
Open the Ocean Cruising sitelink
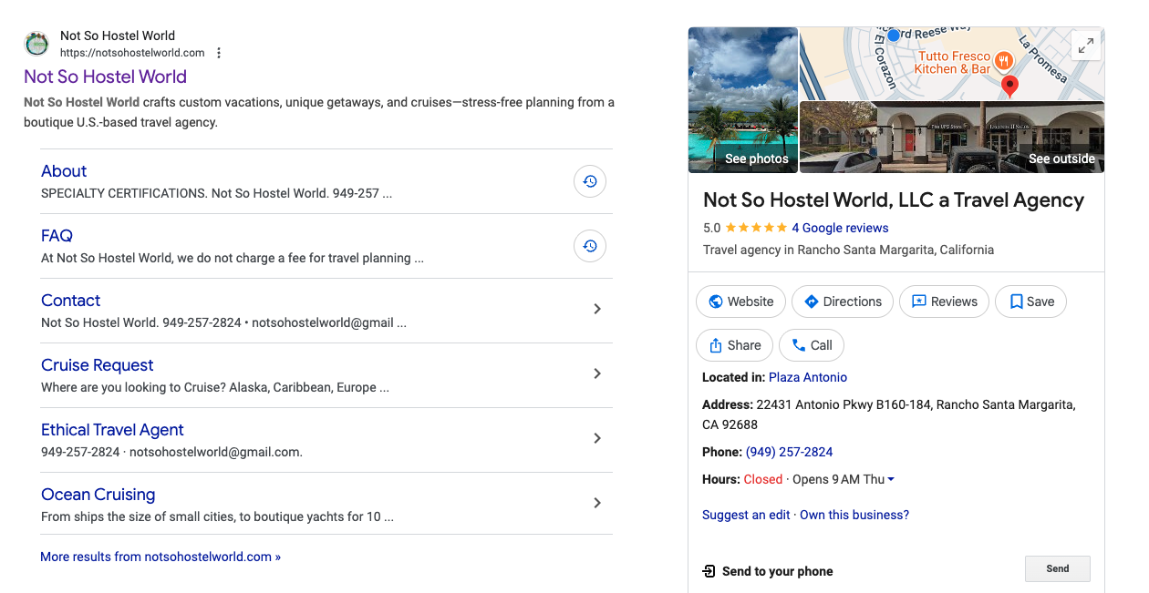(98, 495)
